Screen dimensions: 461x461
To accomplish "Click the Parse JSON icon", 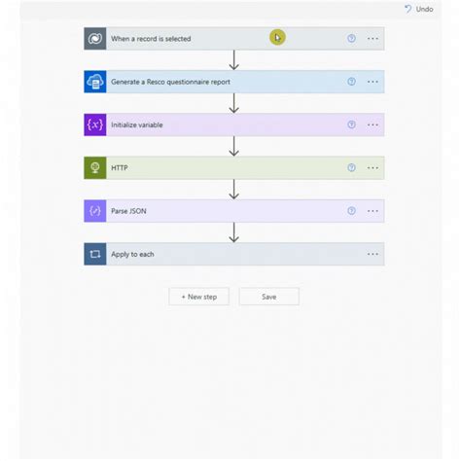I will coord(95,211).
